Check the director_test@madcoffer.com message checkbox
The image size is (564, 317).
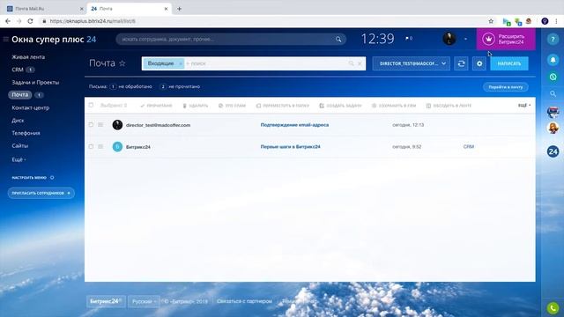[x=91, y=125]
